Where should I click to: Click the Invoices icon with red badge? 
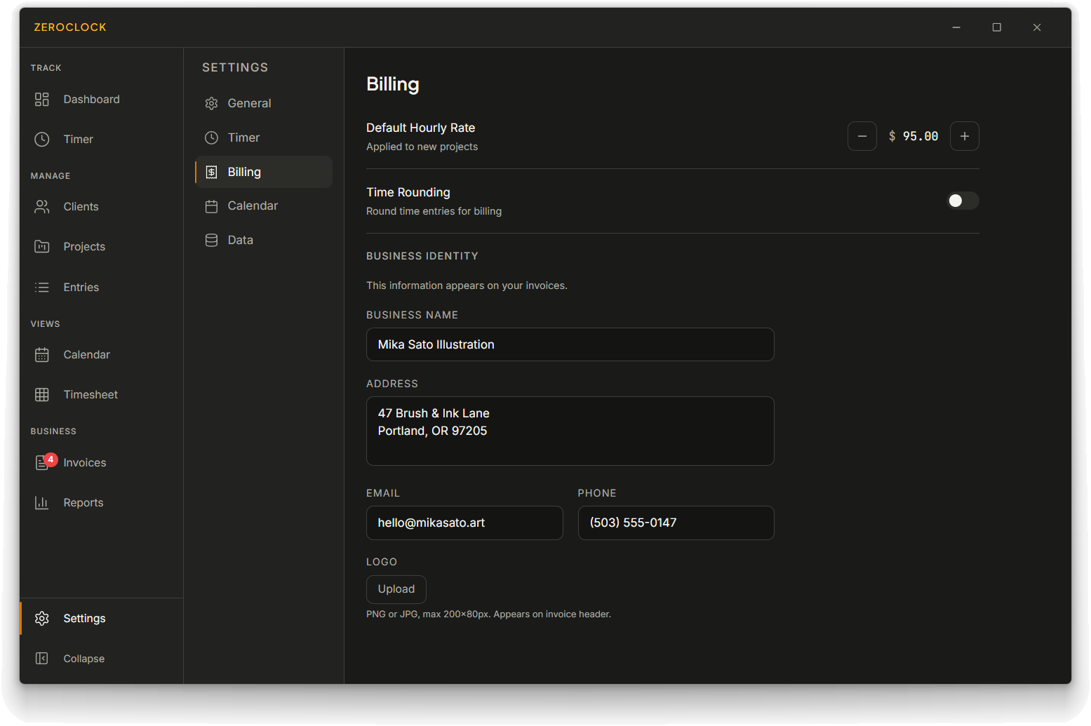[43, 463]
